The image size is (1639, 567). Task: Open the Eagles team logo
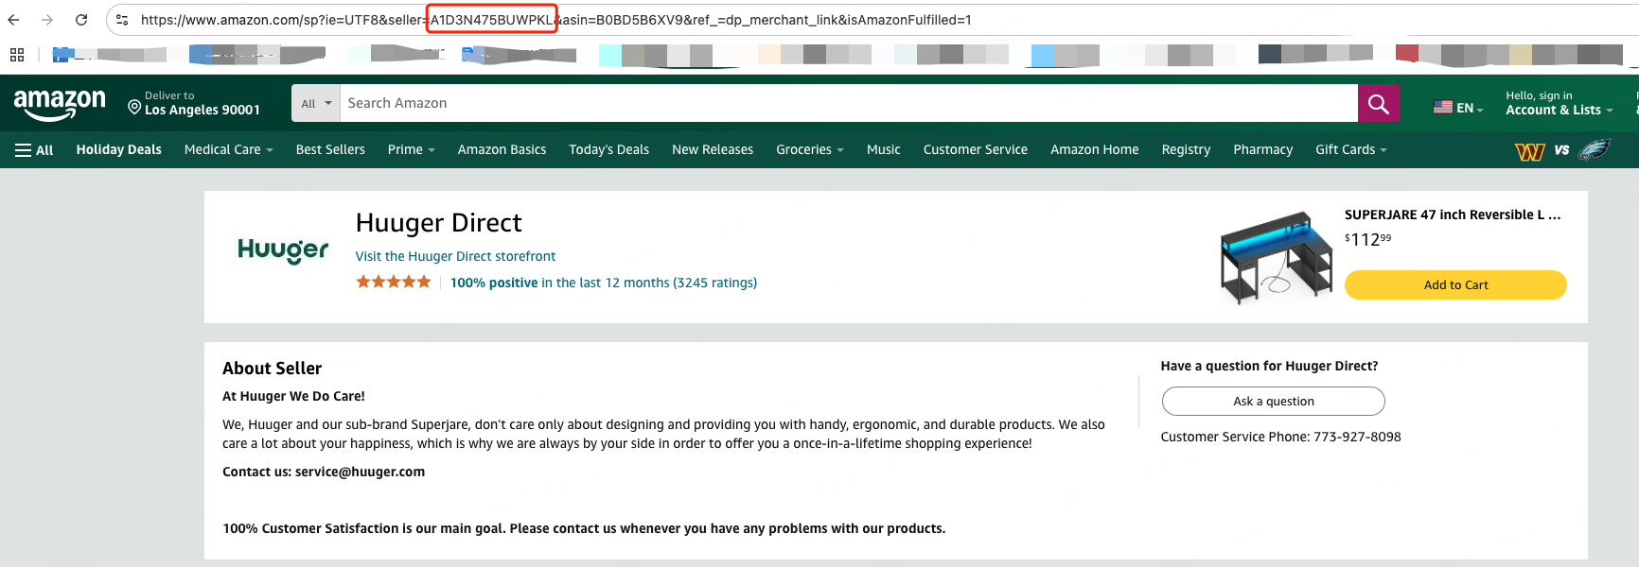1595,149
